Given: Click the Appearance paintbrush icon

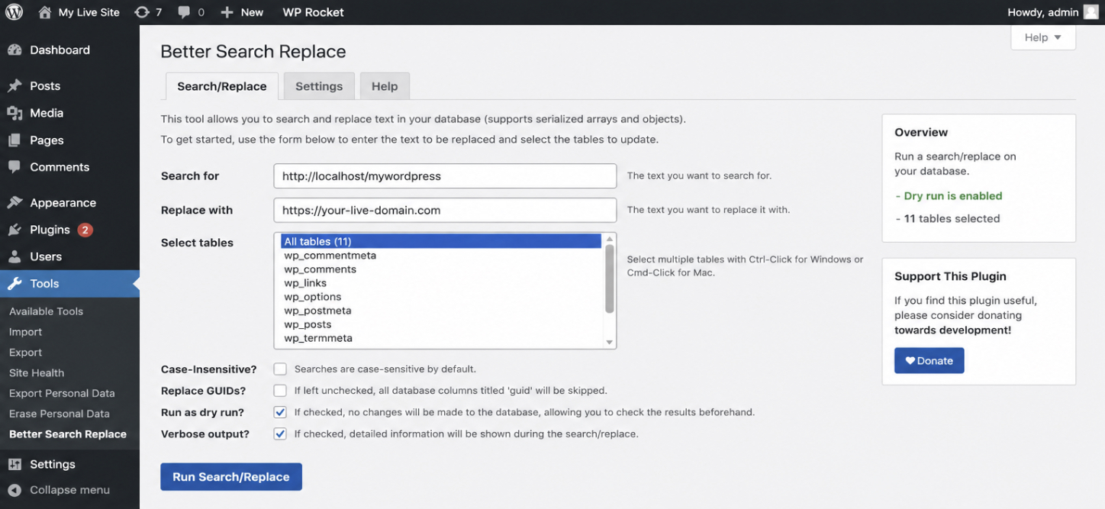Looking at the screenshot, I should pos(14,203).
